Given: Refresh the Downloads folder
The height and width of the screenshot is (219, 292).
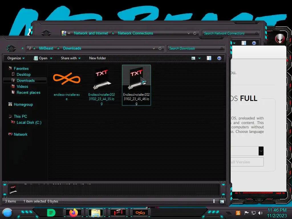Looking at the screenshot, I should coord(160,48).
